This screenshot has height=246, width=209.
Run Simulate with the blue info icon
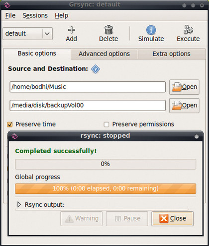point(151,30)
